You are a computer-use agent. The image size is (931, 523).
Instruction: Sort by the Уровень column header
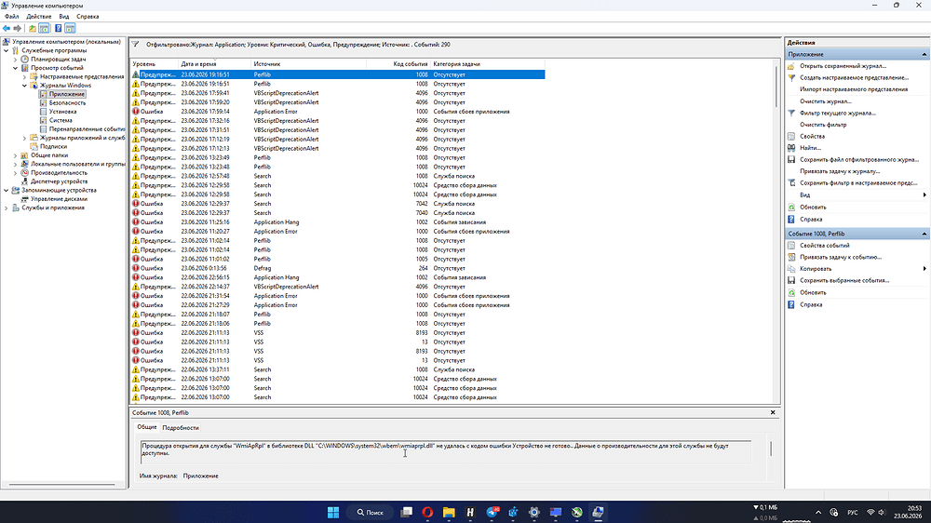pyautogui.click(x=154, y=64)
